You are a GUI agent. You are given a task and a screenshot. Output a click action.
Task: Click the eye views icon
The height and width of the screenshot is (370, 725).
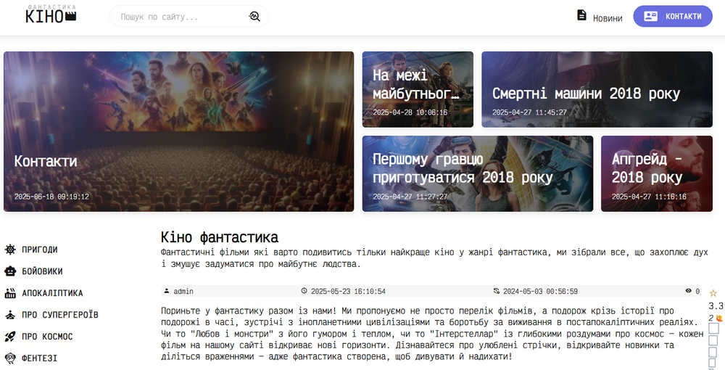click(689, 291)
